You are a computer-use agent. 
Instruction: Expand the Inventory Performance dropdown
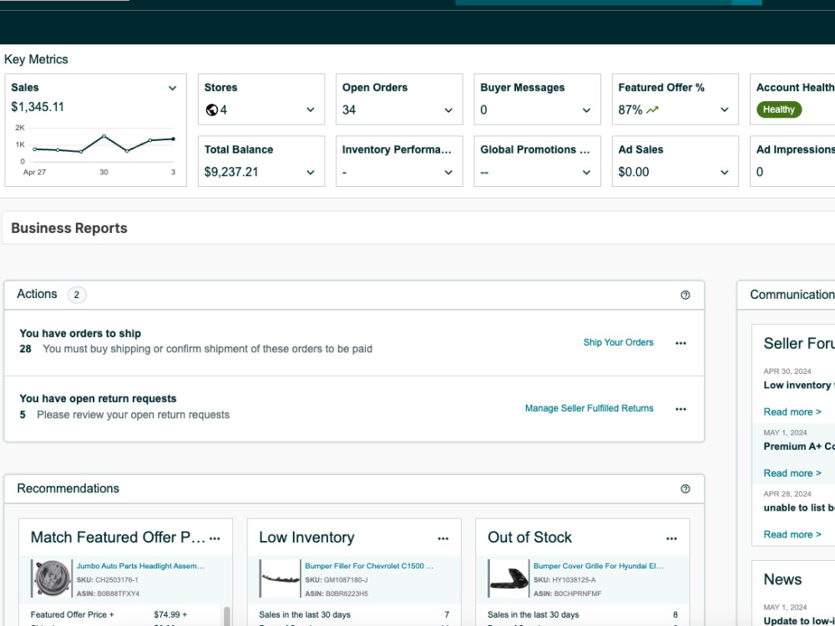[448, 173]
